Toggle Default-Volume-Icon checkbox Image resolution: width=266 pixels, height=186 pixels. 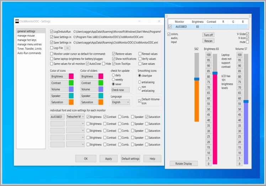point(140,101)
